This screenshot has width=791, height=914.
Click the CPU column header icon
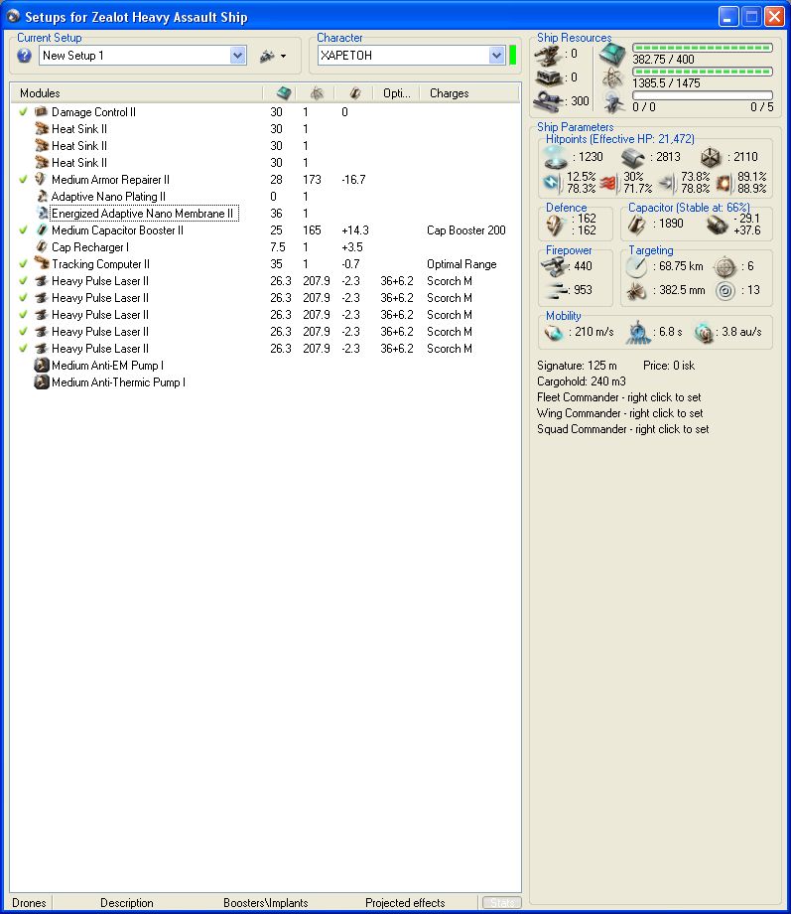pos(284,92)
